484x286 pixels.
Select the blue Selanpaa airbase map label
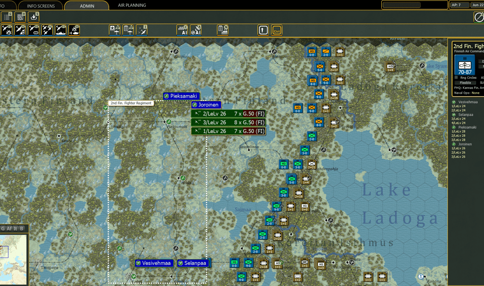click(x=193, y=263)
